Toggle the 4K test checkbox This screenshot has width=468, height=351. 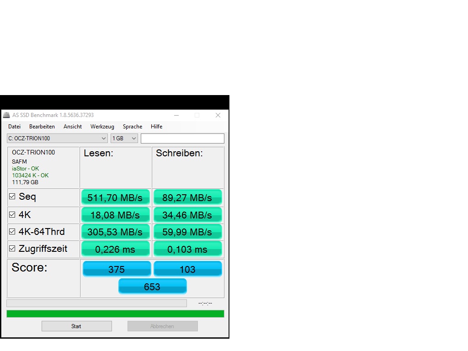[12, 215]
